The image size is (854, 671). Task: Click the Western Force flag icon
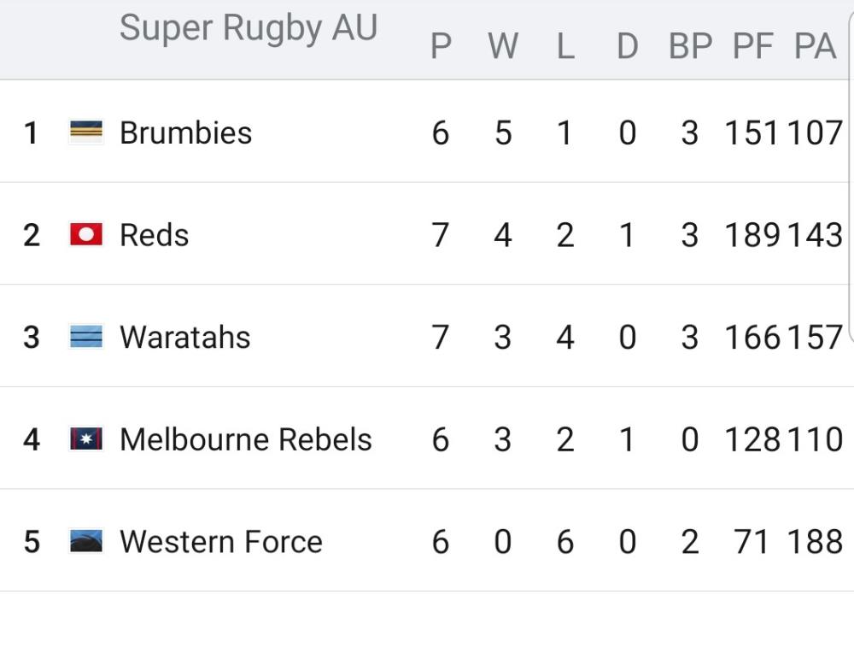[x=85, y=541]
